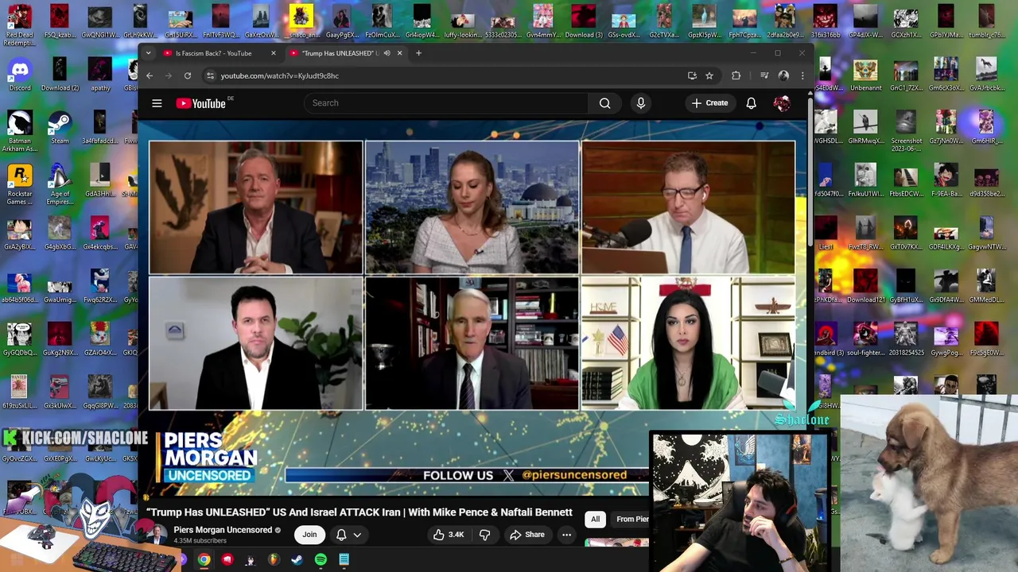Image resolution: width=1018 pixels, height=572 pixels.
Task: Select the All filter chip
Action: [595, 519]
